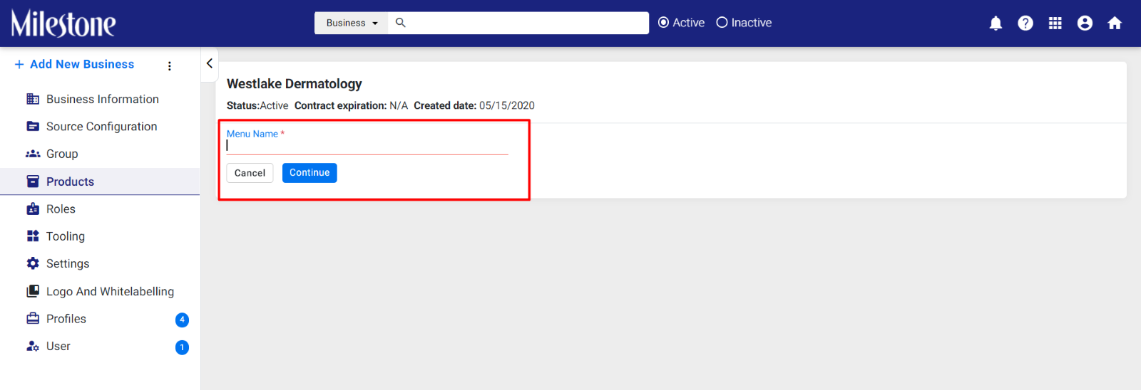Click the Milestone logo
This screenshot has height=390, width=1141.
point(63,23)
